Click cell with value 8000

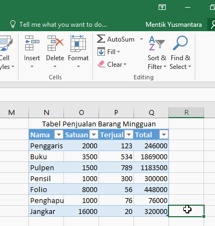pyautogui.click(x=81, y=189)
